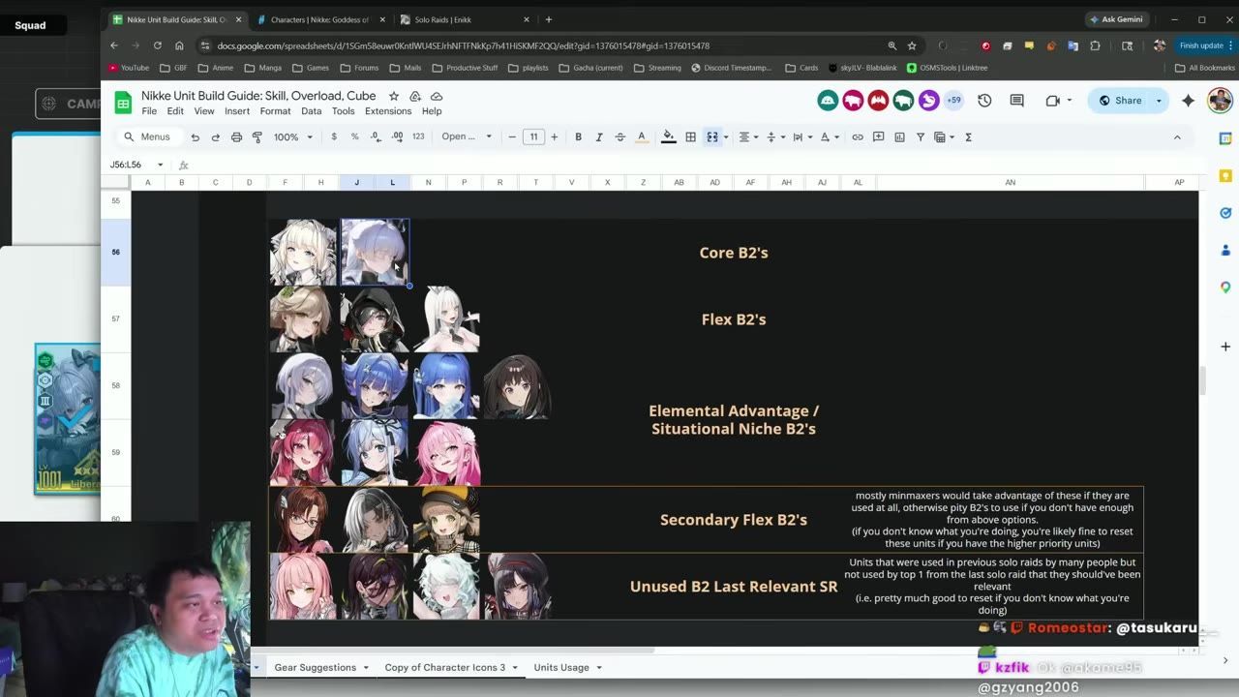Select the Core B2's heading cell
The image size is (1239, 697).
pyautogui.click(x=733, y=253)
